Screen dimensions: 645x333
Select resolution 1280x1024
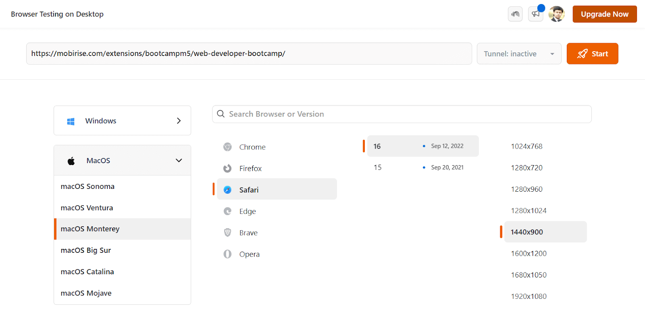[528, 211]
